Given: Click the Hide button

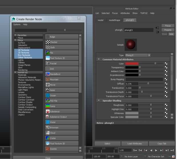Looking at the screenshot, I should [171, 34].
